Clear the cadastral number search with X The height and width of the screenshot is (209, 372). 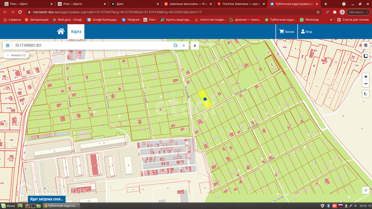click(184, 45)
